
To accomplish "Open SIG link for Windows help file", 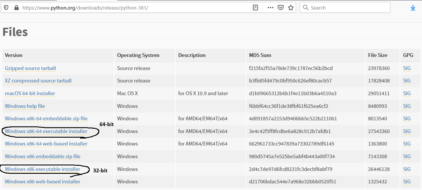I will click(x=407, y=106).
